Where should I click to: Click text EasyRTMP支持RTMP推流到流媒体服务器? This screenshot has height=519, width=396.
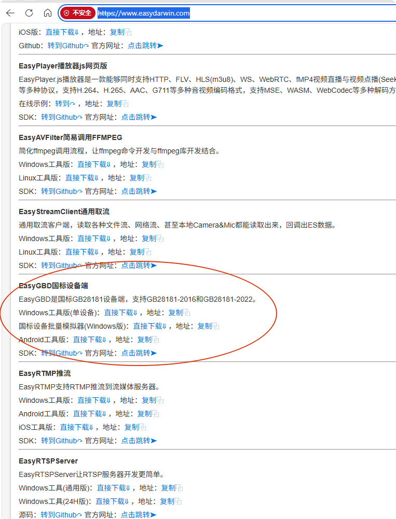(x=88, y=387)
